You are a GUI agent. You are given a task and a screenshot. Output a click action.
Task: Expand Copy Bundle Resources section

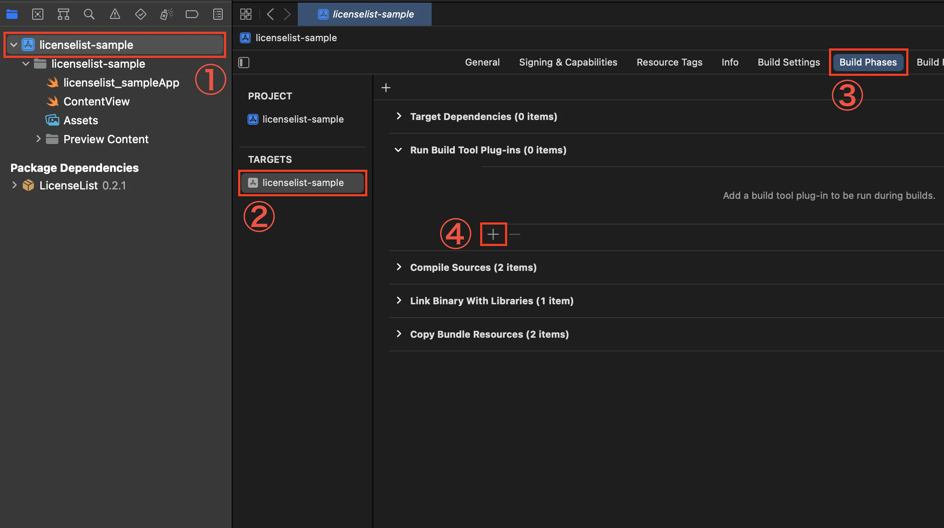(x=399, y=334)
